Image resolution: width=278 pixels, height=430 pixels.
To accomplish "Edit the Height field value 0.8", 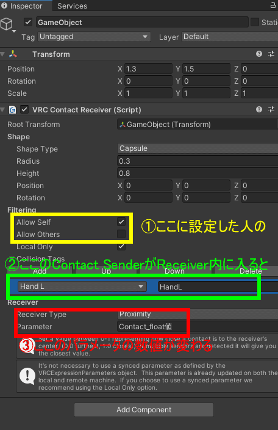I will coord(198,173).
